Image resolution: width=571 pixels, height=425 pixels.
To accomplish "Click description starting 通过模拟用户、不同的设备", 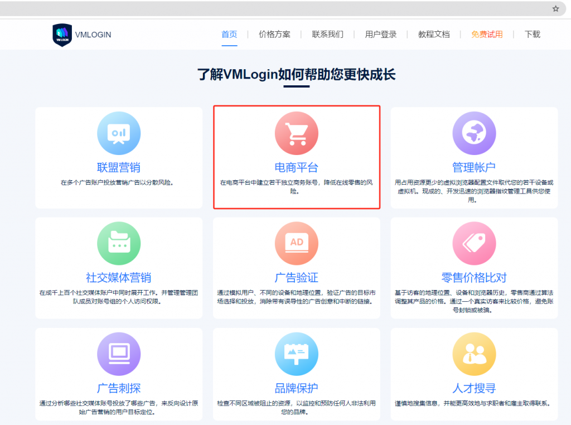I will pyautogui.click(x=297, y=297).
